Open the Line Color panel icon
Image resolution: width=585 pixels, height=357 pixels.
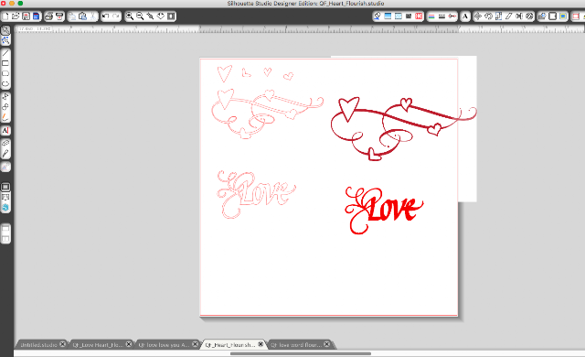pos(431,16)
